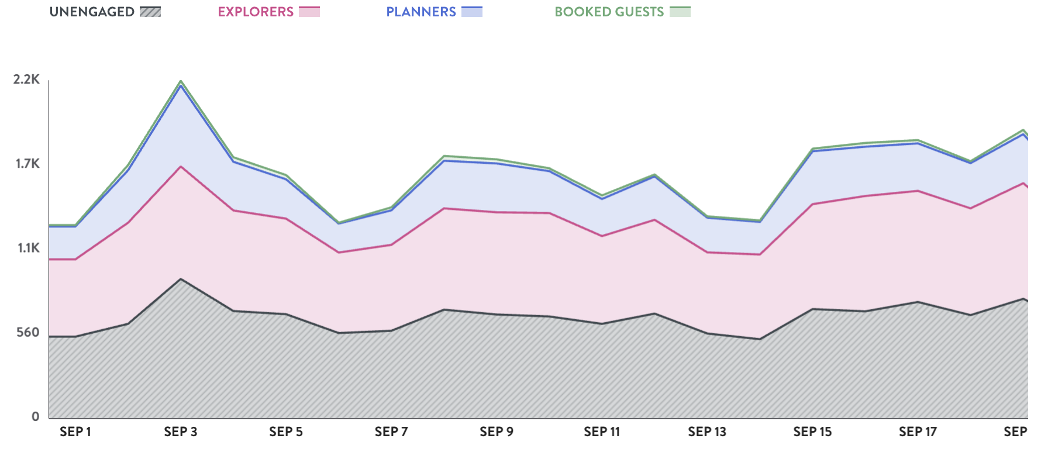The width and height of the screenshot is (1041, 452).
Task: Select the SEP 3 date label
Action: coord(181,432)
